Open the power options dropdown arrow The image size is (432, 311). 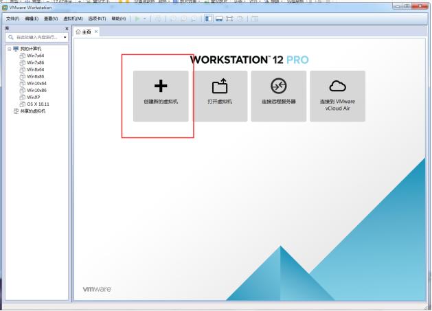point(145,19)
